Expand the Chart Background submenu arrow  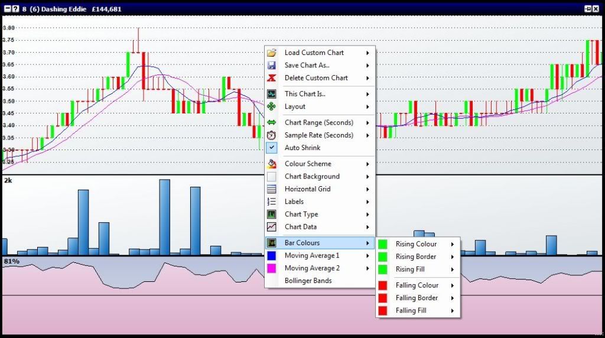click(367, 177)
